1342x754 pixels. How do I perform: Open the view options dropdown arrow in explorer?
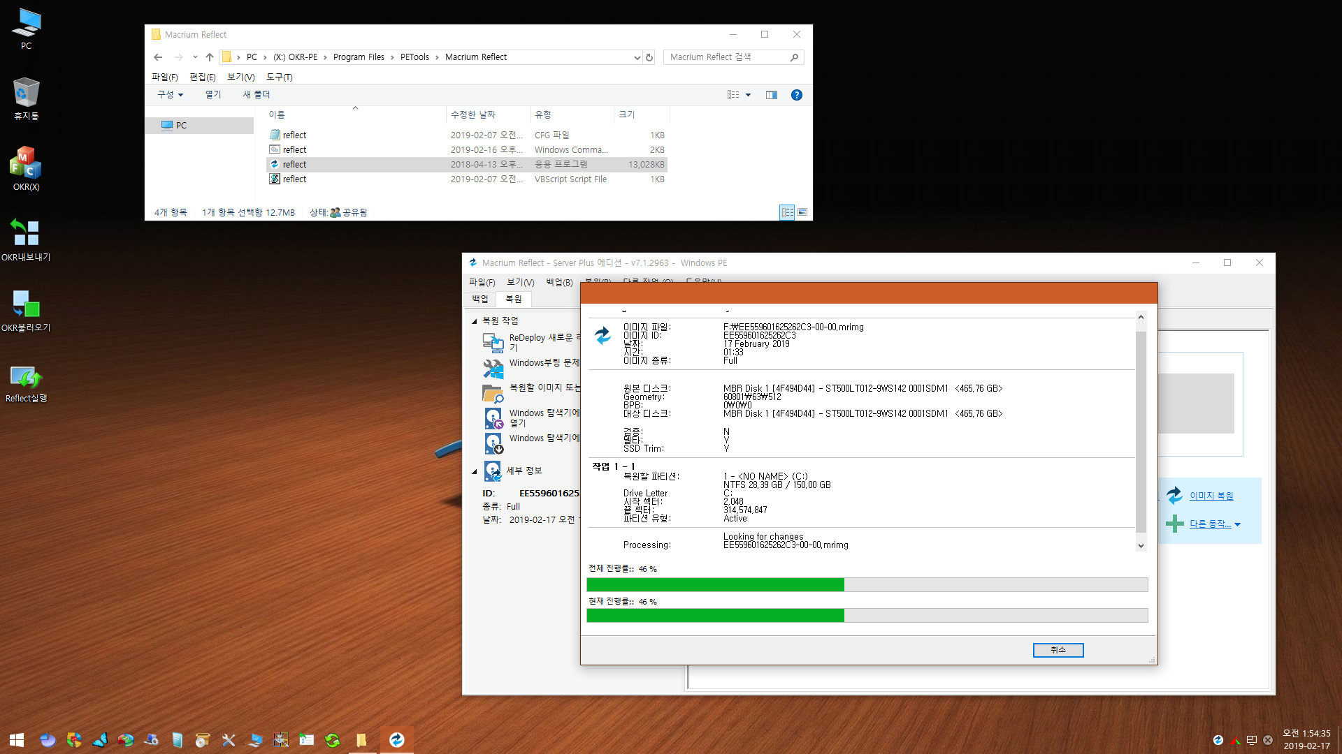click(748, 95)
